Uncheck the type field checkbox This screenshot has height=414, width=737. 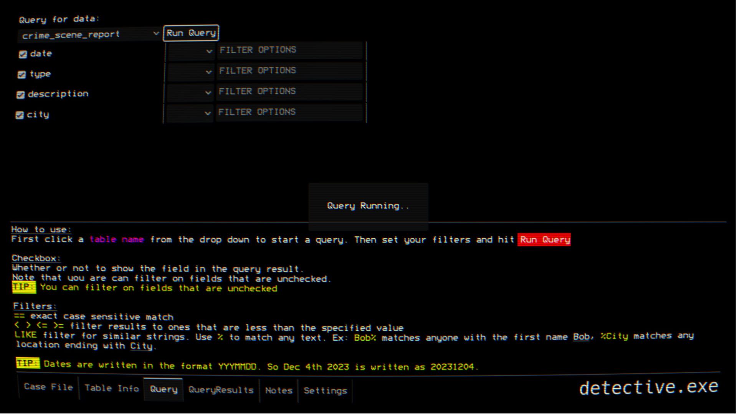coord(21,74)
